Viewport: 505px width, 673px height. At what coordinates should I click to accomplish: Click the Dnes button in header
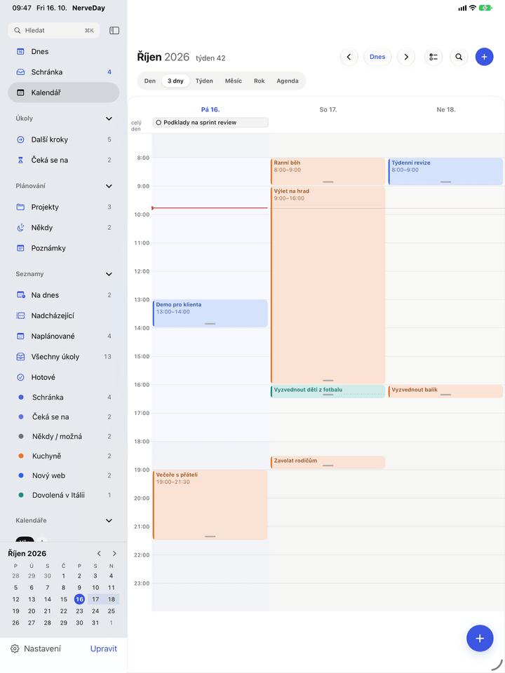(377, 57)
